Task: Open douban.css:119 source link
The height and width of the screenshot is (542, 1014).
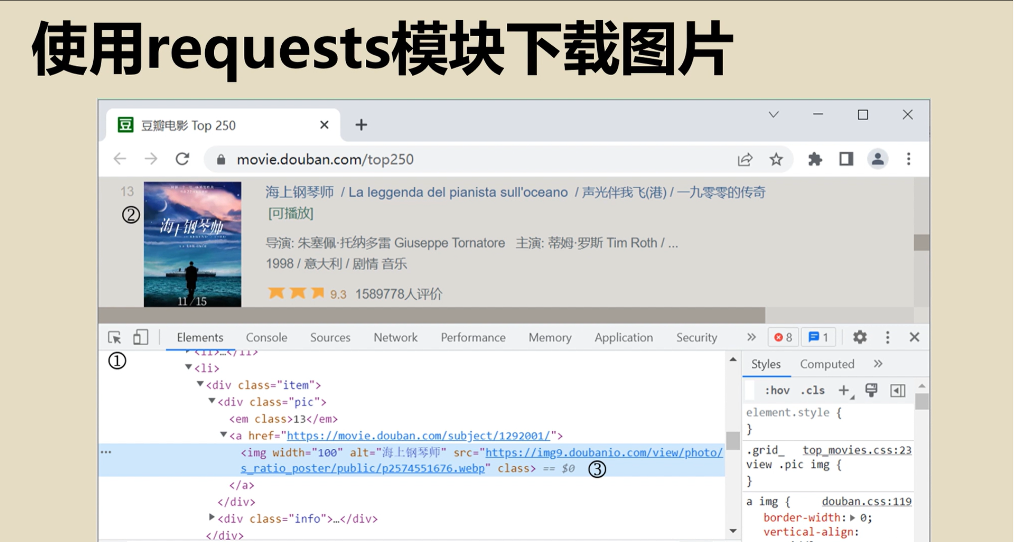Action: coord(866,501)
